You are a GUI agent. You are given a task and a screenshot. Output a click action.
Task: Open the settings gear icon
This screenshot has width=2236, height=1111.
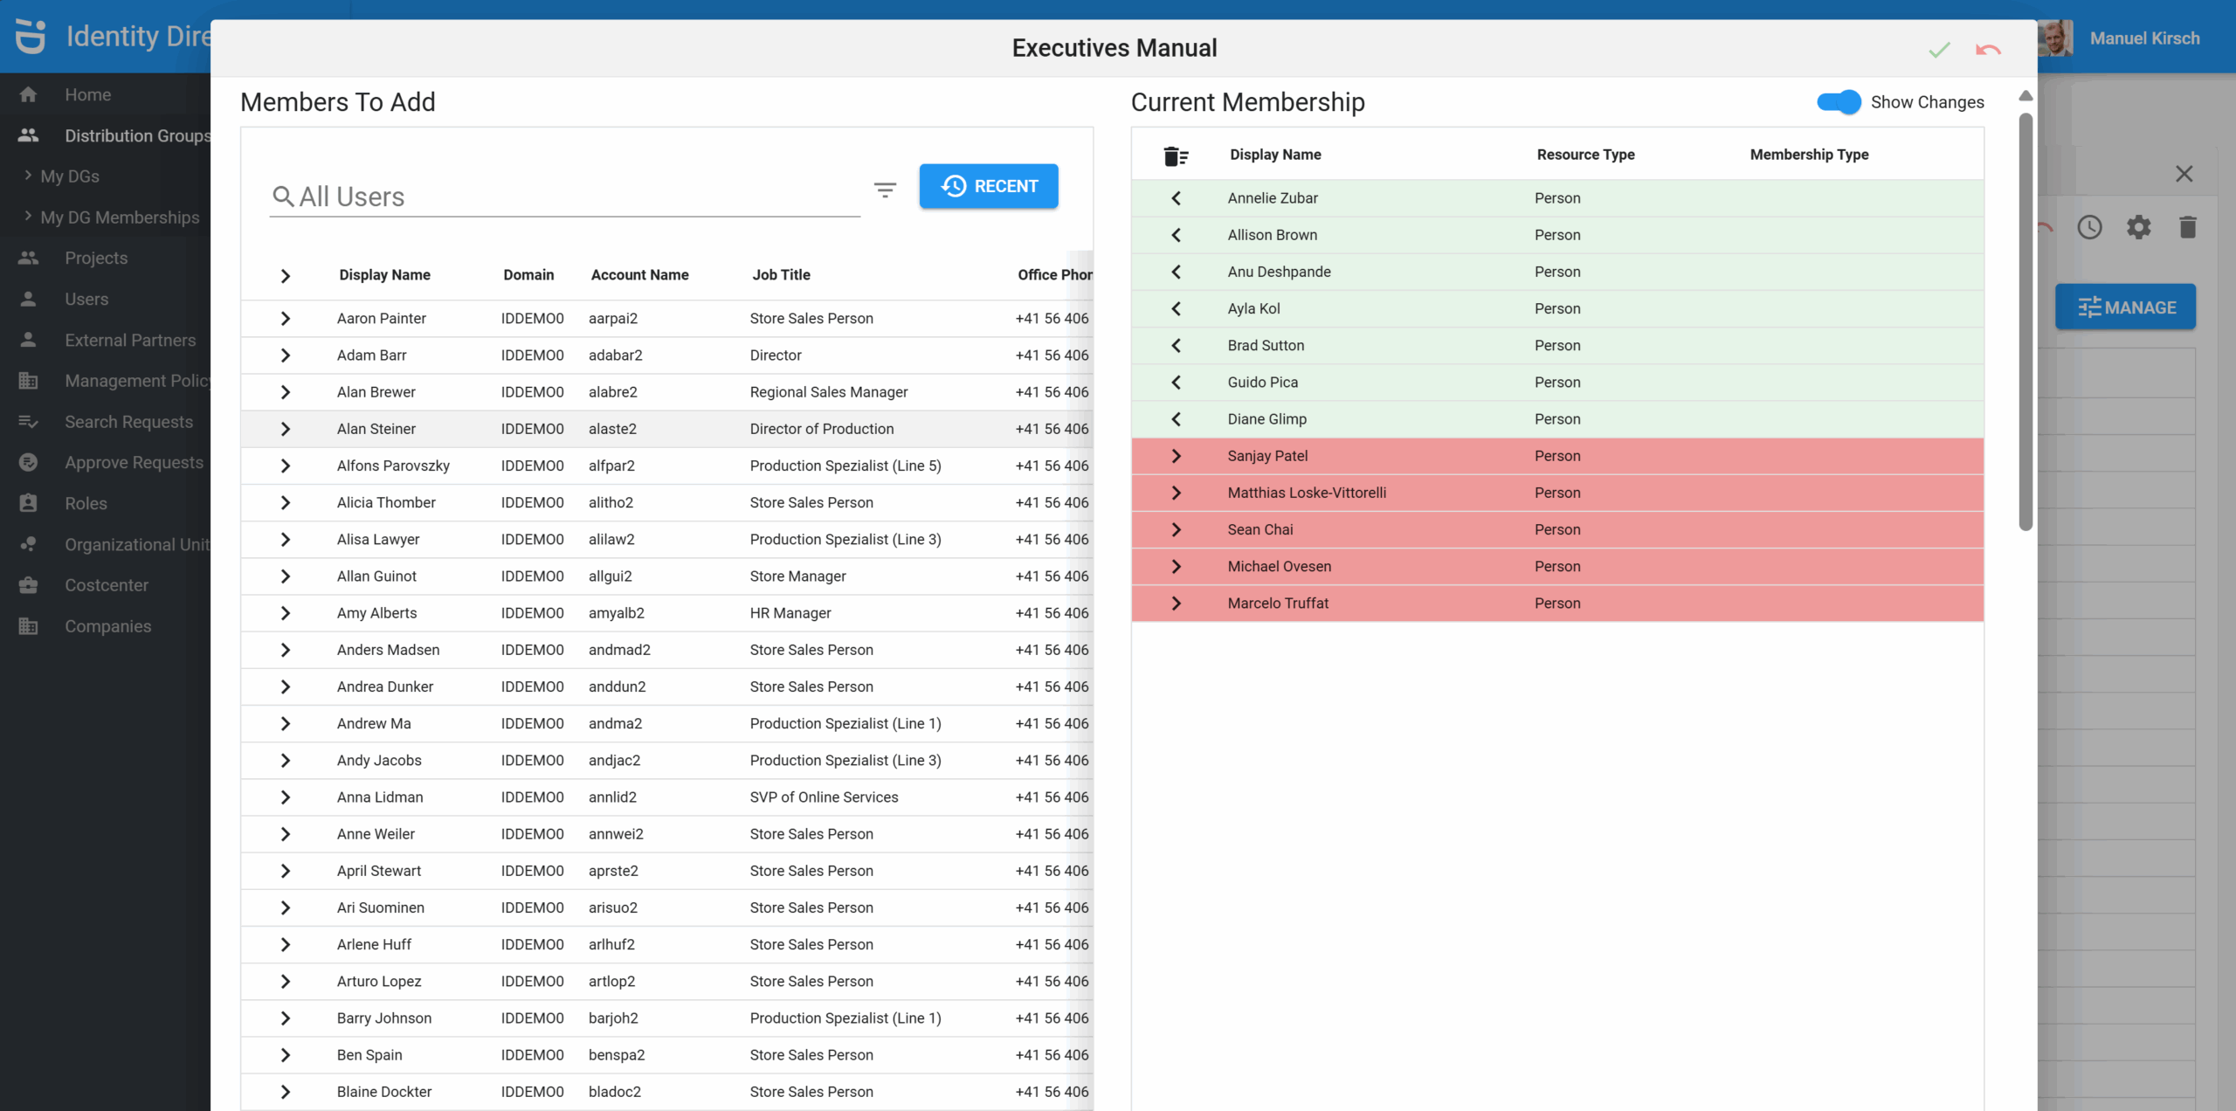pos(2138,228)
